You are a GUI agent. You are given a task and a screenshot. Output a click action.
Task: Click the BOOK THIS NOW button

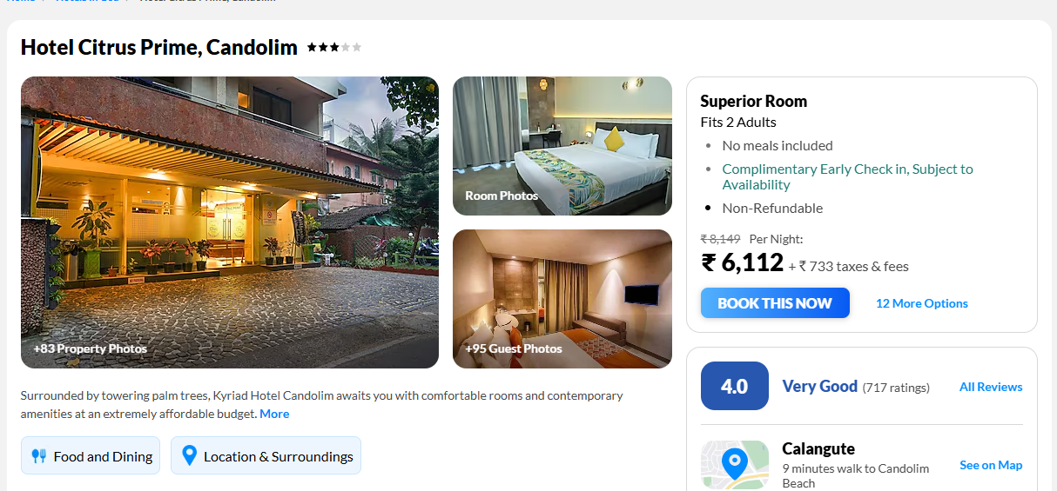pyautogui.click(x=775, y=303)
